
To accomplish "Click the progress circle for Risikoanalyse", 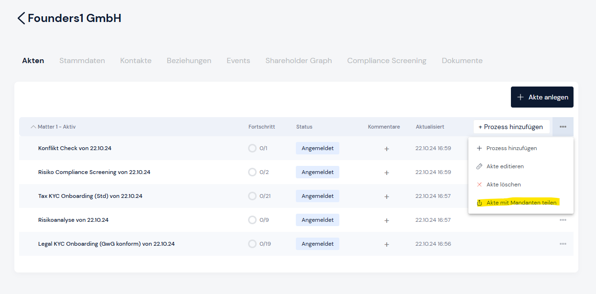I will pos(252,220).
